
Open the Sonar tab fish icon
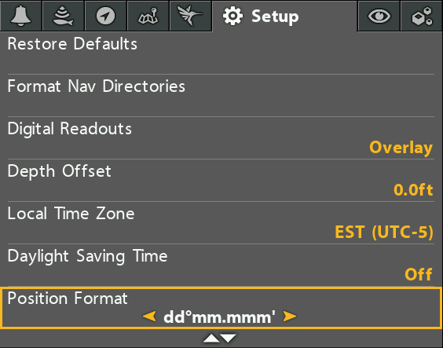(64, 16)
